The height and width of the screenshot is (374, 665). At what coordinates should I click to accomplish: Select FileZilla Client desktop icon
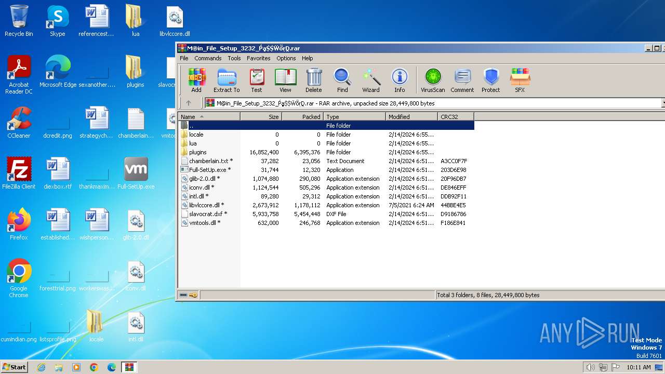19,173
